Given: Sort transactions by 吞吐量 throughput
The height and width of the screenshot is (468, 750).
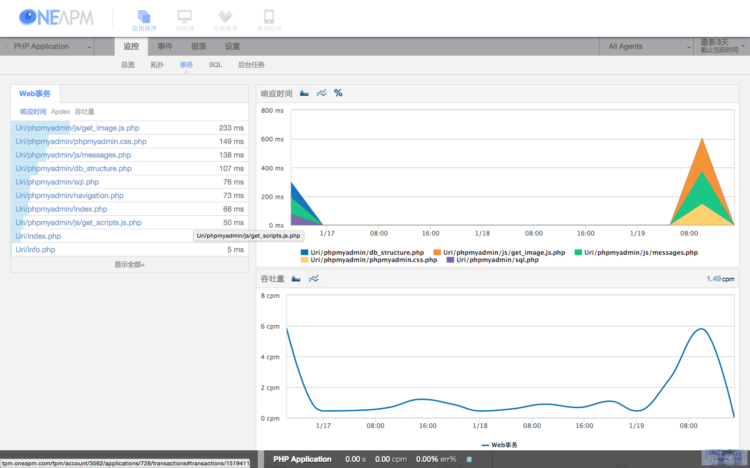Looking at the screenshot, I should point(84,112).
